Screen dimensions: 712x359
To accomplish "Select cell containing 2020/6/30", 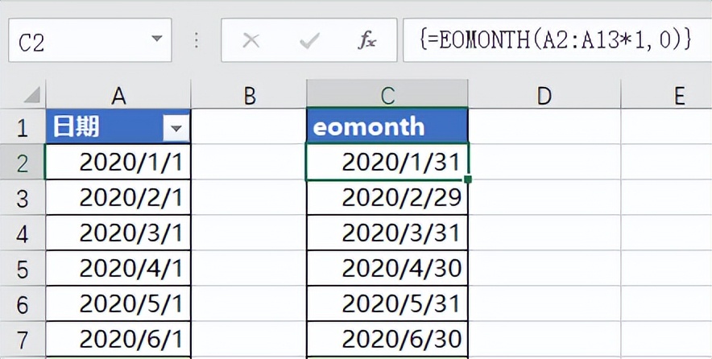I will (387, 340).
